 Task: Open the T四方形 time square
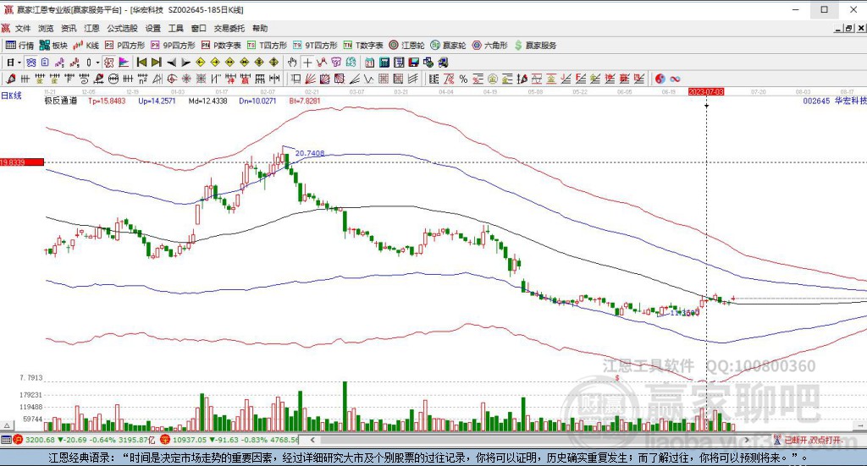[x=267, y=46]
